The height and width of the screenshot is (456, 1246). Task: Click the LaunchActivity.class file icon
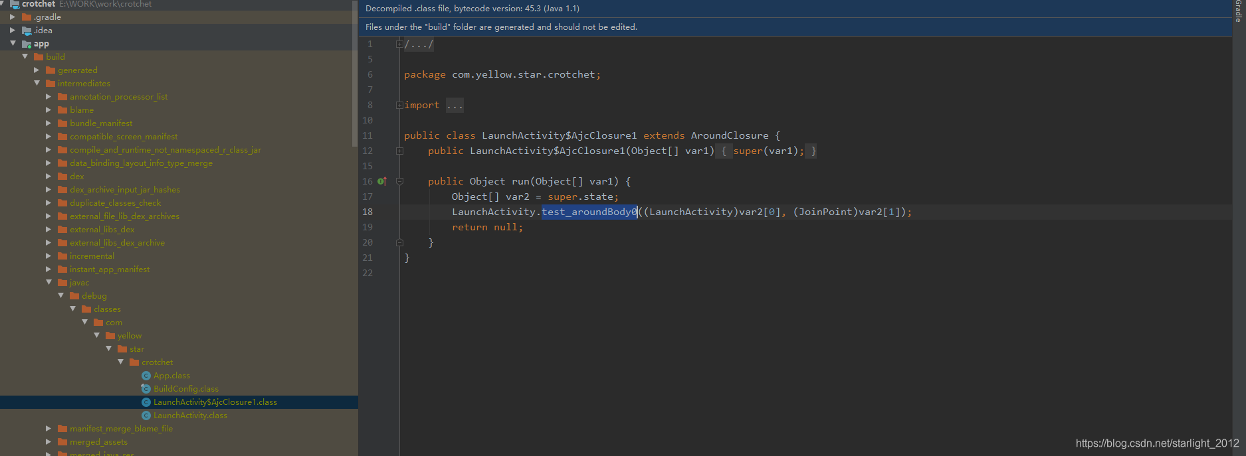146,416
